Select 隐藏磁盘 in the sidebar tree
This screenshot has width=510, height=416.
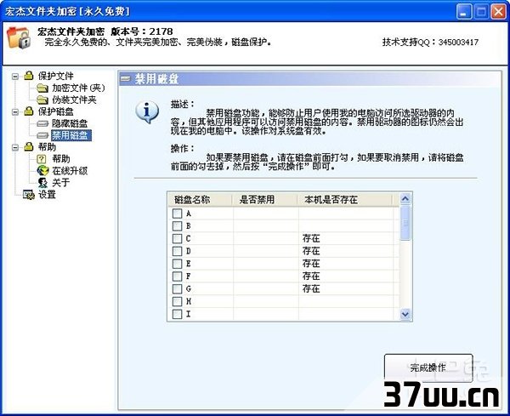click(x=70, y=123)
